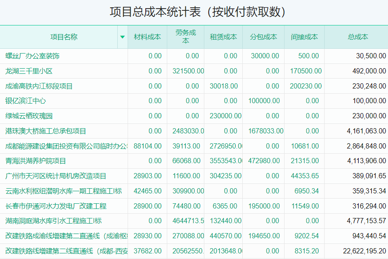Click indirect cost 500.00
The height and width of the screenshot is (259, 388).
click(308, 56)
